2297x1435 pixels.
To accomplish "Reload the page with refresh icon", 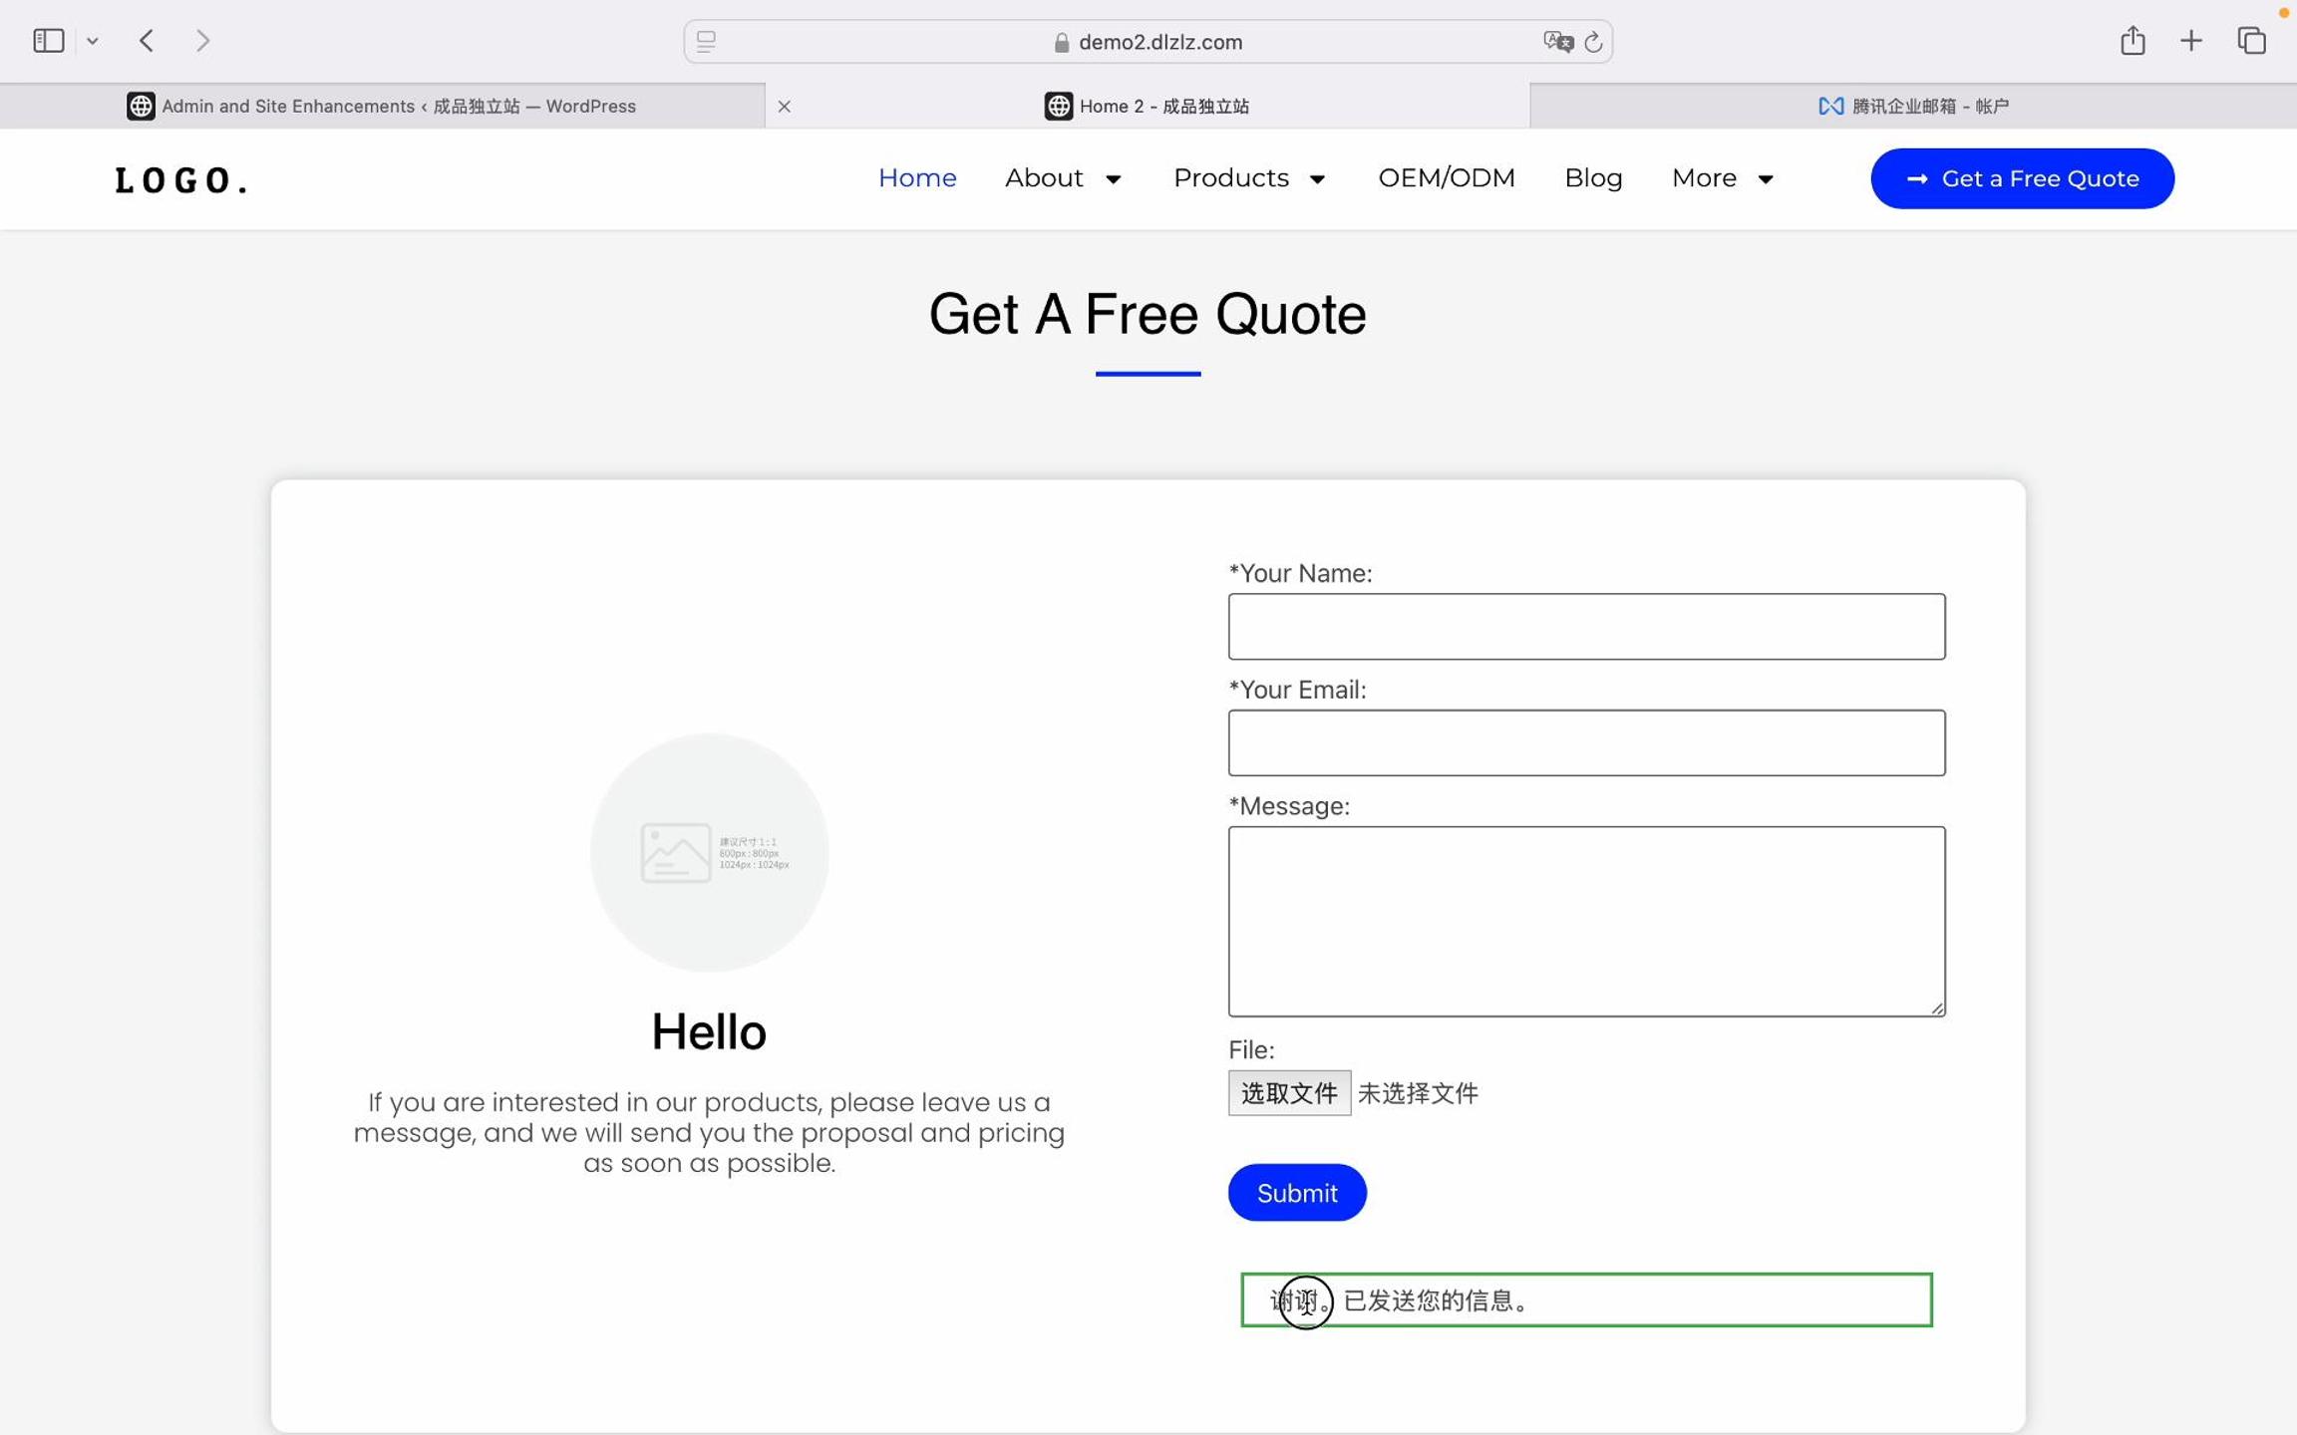I will [1593, 41].
